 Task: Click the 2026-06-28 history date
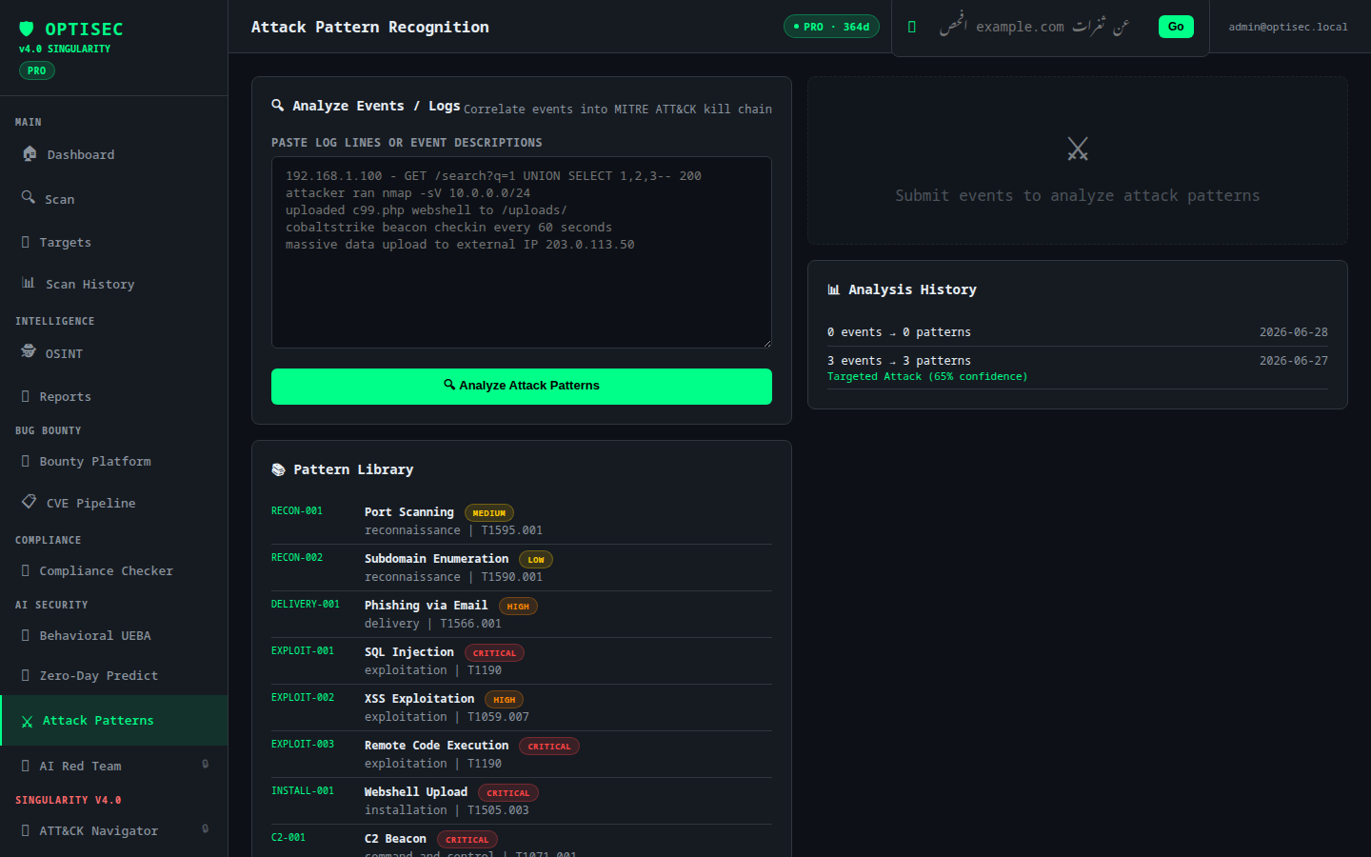(1294, 332)
